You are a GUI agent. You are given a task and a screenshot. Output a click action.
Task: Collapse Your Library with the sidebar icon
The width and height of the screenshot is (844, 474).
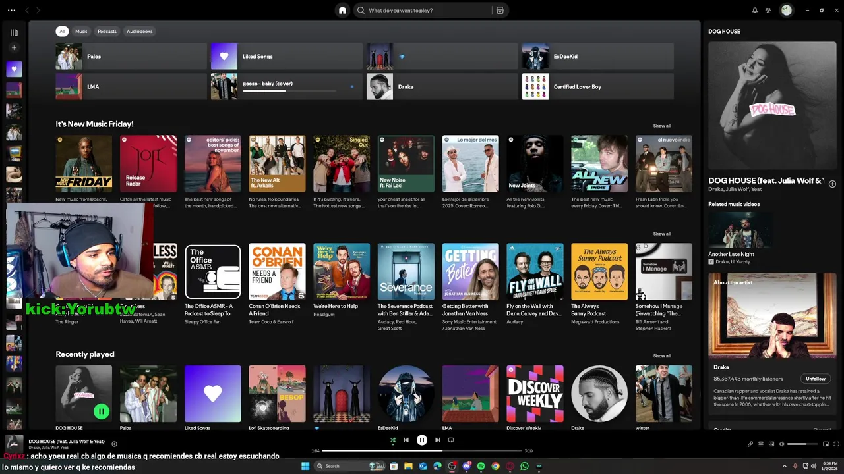(14, 32)
